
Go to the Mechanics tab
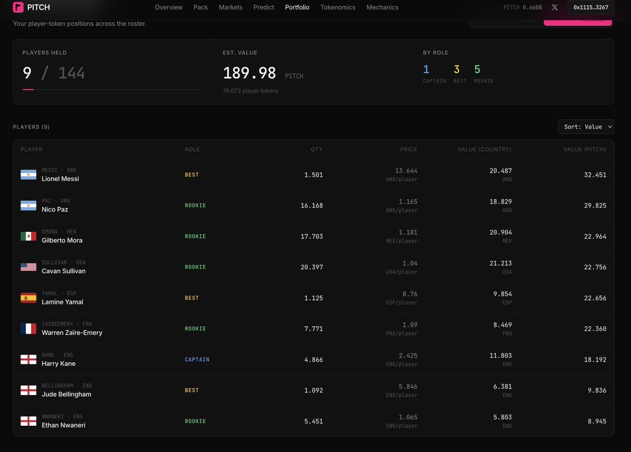(x=382, y=7)
